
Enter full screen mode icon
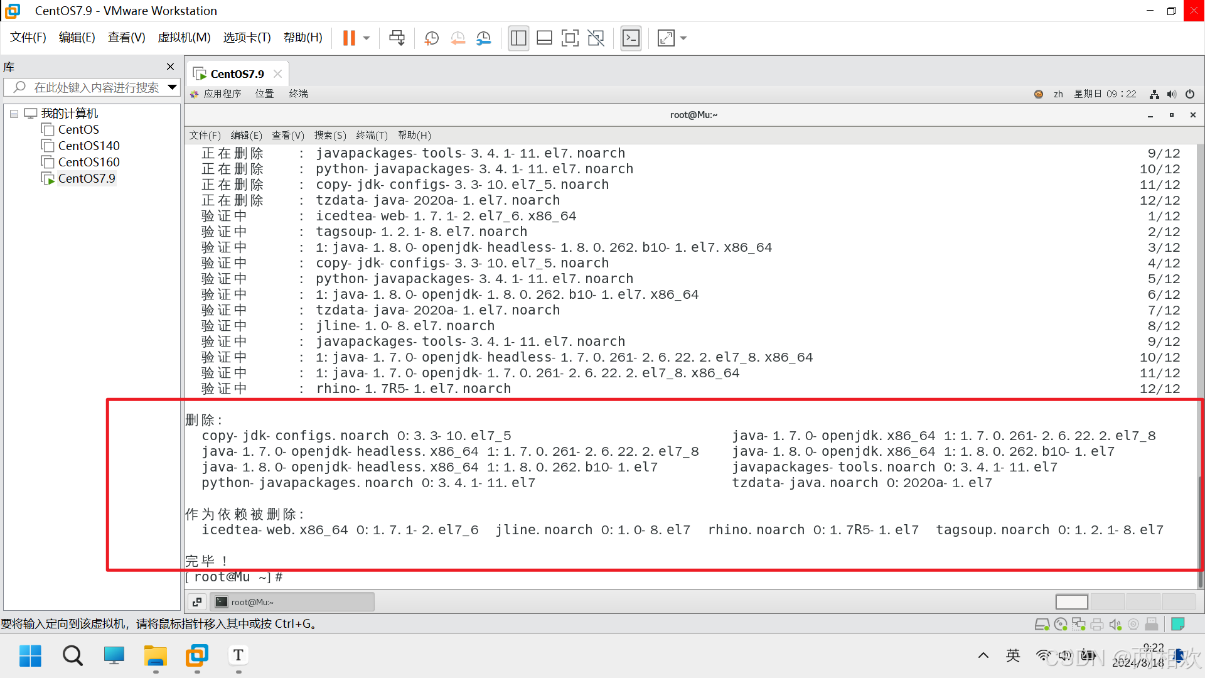tap(570, 38)
